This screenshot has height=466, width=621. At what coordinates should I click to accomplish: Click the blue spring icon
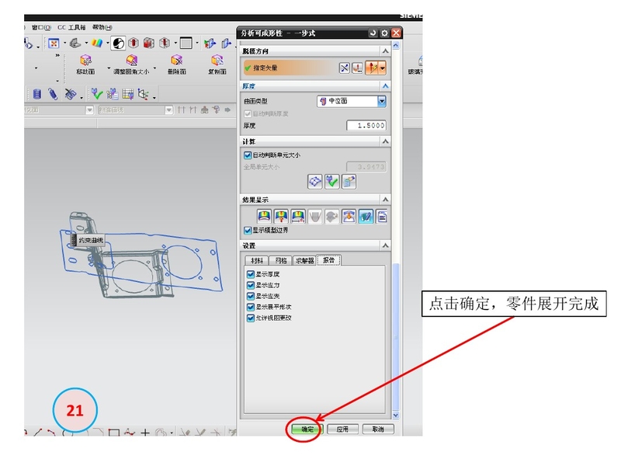click(x=53, y=94)
